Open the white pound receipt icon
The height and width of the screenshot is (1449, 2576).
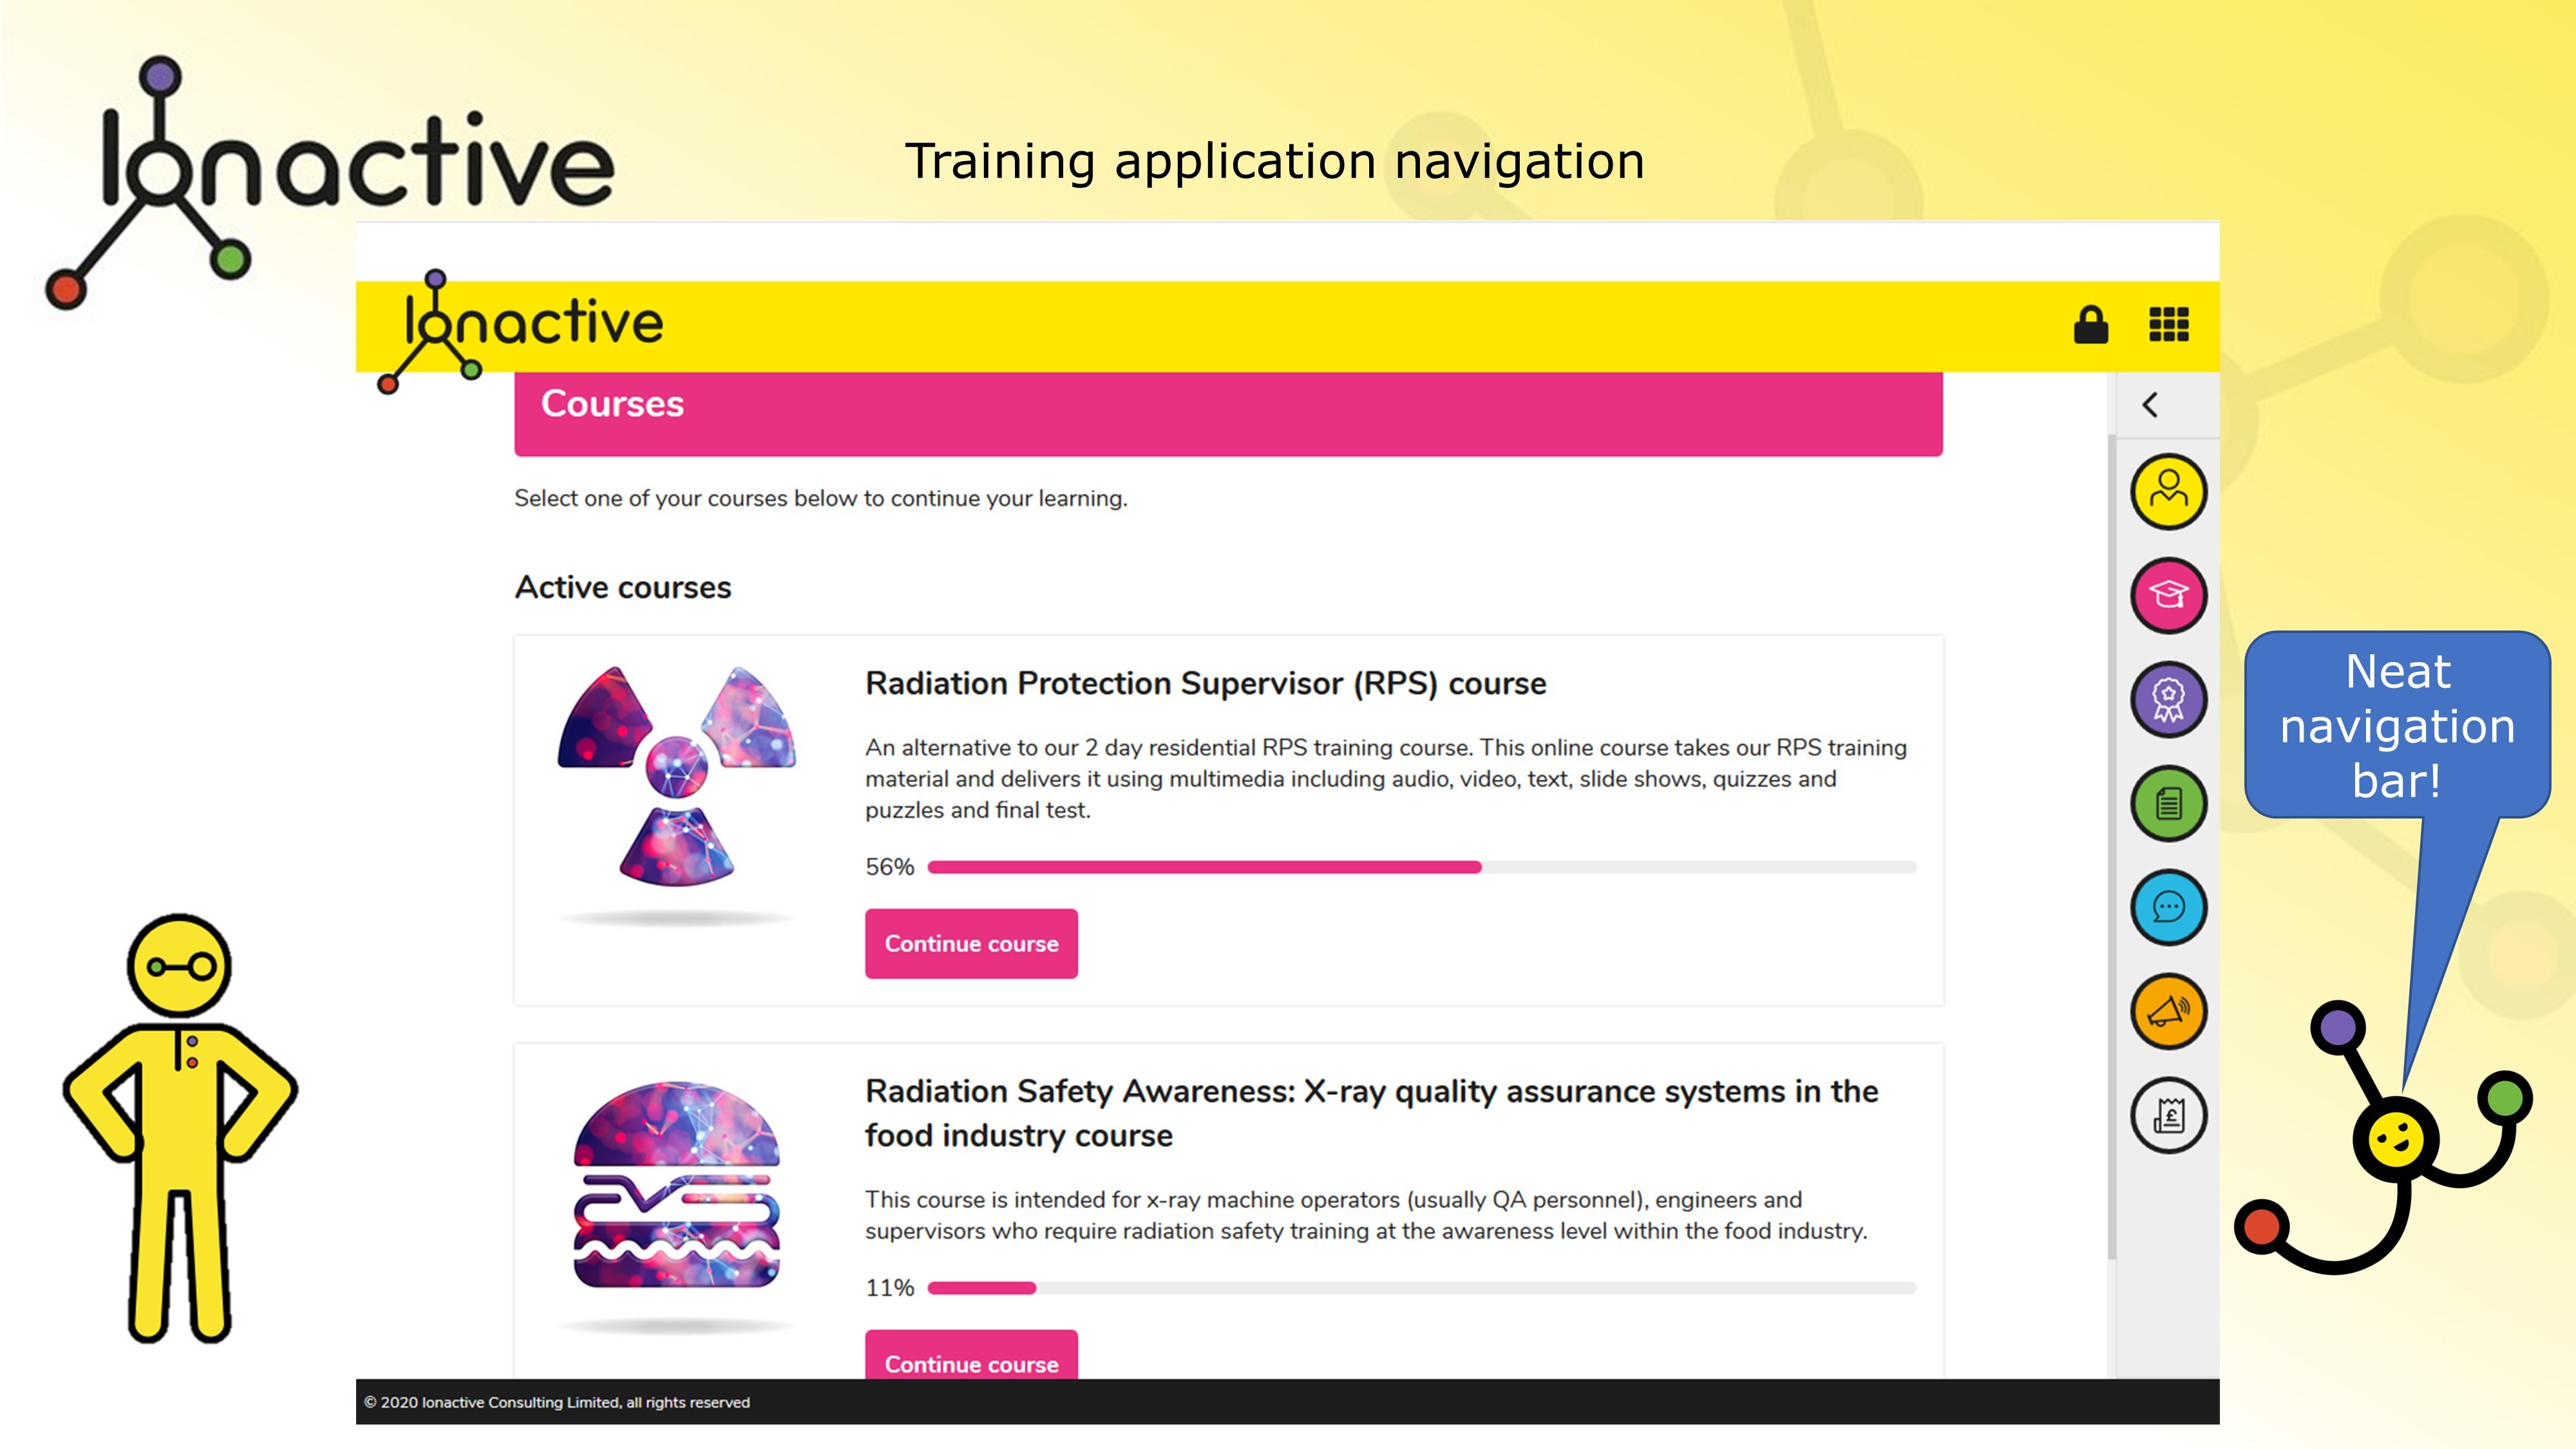pyautogui.click(x=2168, y=1115)
